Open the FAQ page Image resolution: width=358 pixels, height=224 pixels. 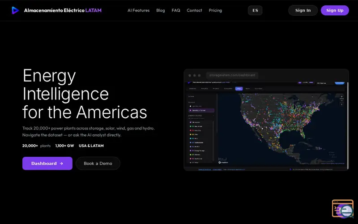click(x=176, y=10)
